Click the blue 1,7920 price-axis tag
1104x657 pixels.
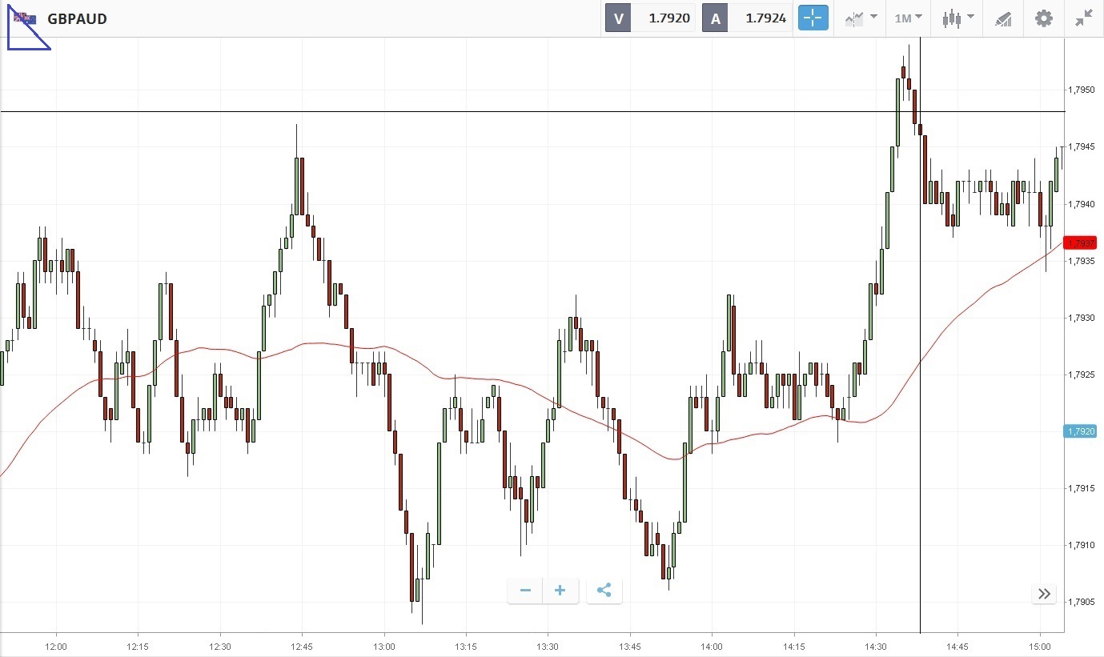click(1081, 431)
